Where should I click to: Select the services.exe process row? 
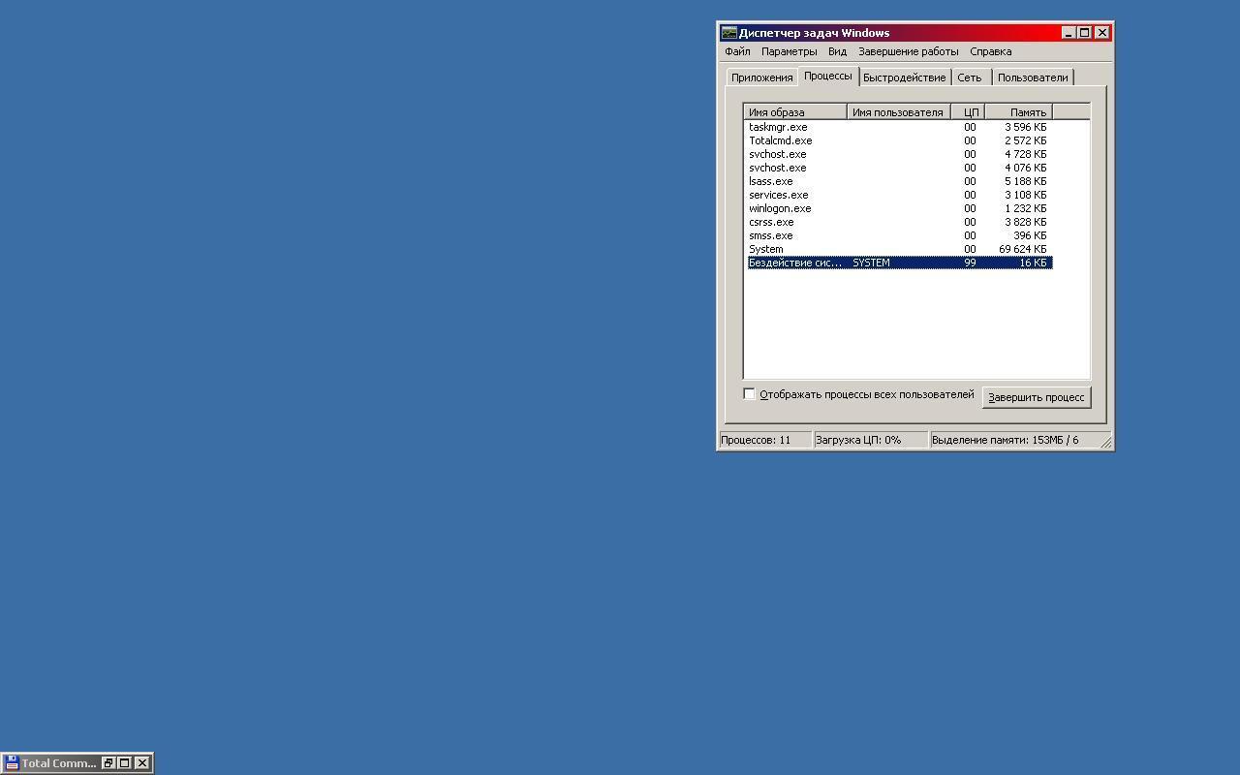point(899,195)
